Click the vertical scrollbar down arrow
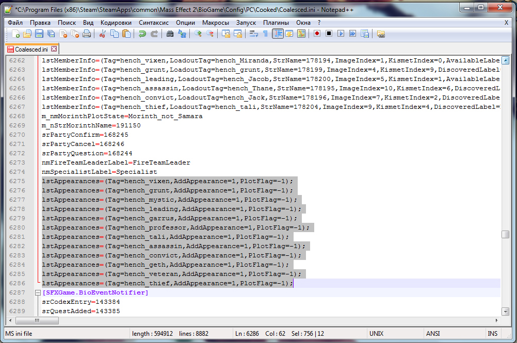Image resolution: width=517 pixels, height=343 pixels. pyautogui.click(x=505, y=311)
